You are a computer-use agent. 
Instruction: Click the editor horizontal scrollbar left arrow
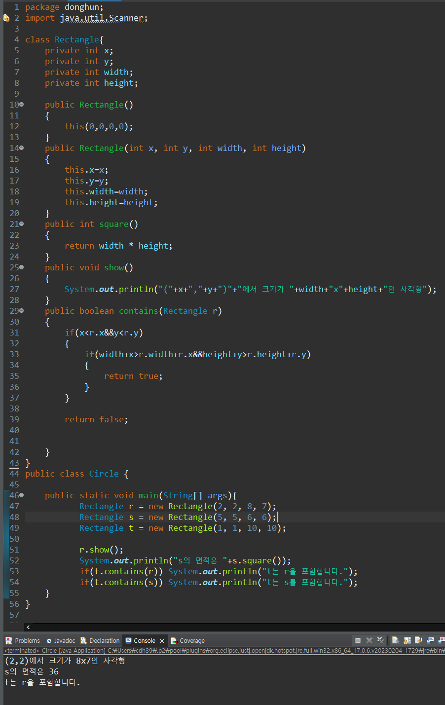coord(28,627)
